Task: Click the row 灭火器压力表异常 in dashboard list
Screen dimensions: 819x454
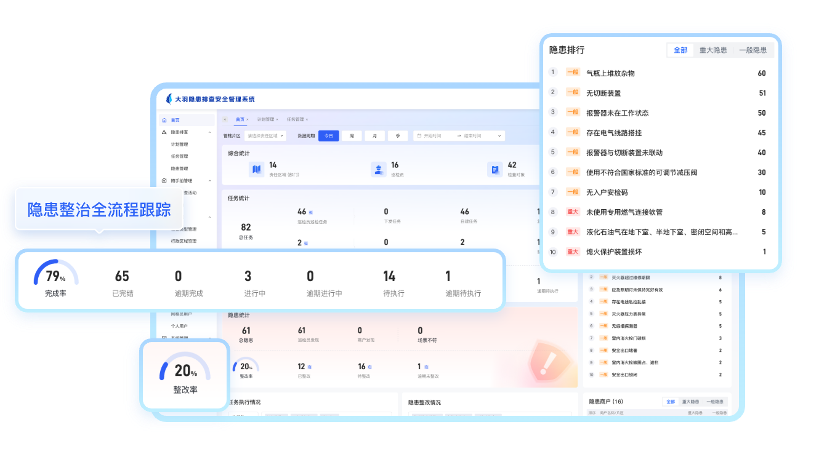Action: (x=656, y=314)
